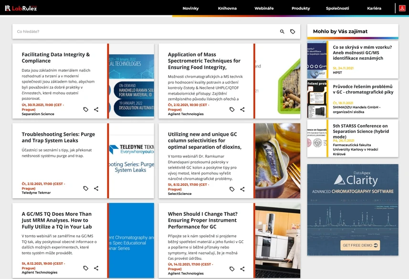This screenshot has width=409, height=279.
Task: Click the search magnifier icon
Action: pyautogui.click(x=282, y=32)
